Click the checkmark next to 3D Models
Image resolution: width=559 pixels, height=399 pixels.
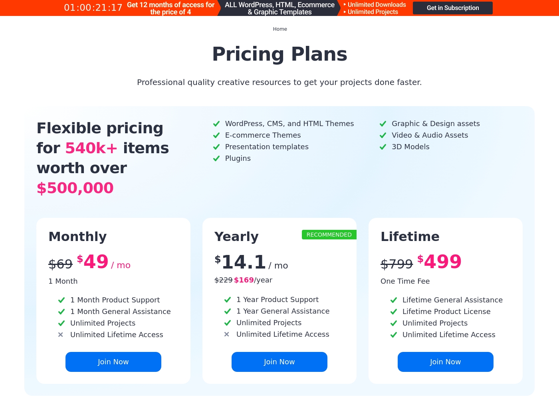coord(383,147)
